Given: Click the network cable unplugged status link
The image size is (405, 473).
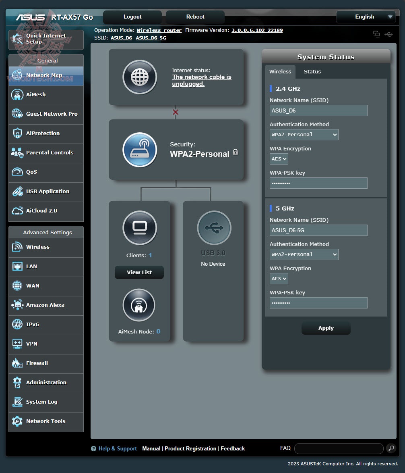Looking at the screenshot, I should (x=202, y=81).
